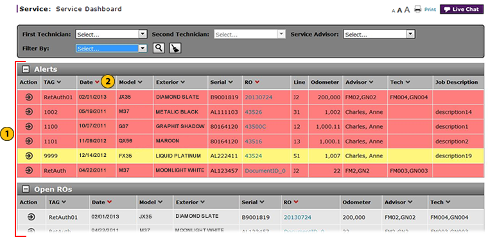The width and height of the screenshot is (488, 237).
Task: Open RO 43516 link
Action: 254,142
